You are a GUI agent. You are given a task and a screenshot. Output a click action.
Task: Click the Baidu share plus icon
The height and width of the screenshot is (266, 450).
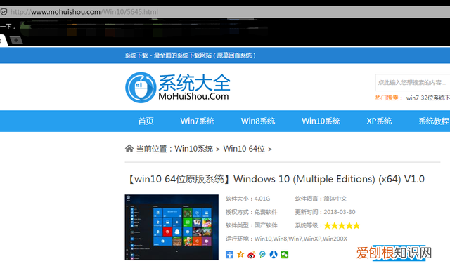[x=229, y=255]
